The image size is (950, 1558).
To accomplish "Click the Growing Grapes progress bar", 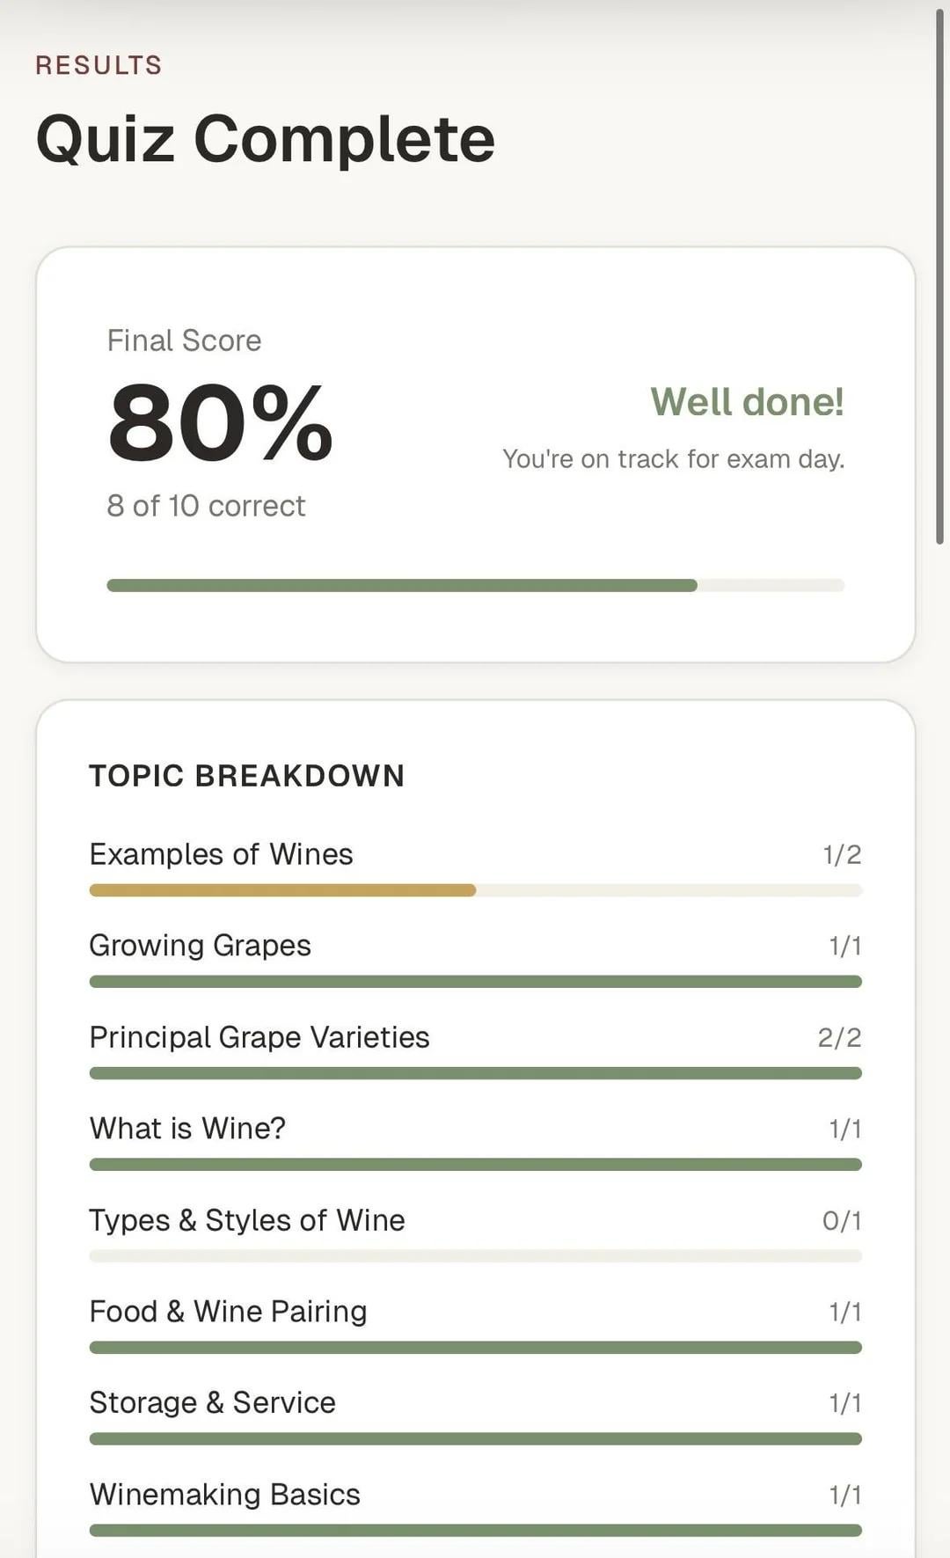I will [x=475, y=982].
